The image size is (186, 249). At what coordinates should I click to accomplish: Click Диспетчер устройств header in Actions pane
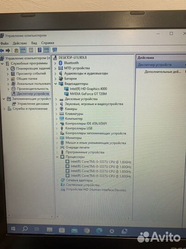click(x=154, y=65)
